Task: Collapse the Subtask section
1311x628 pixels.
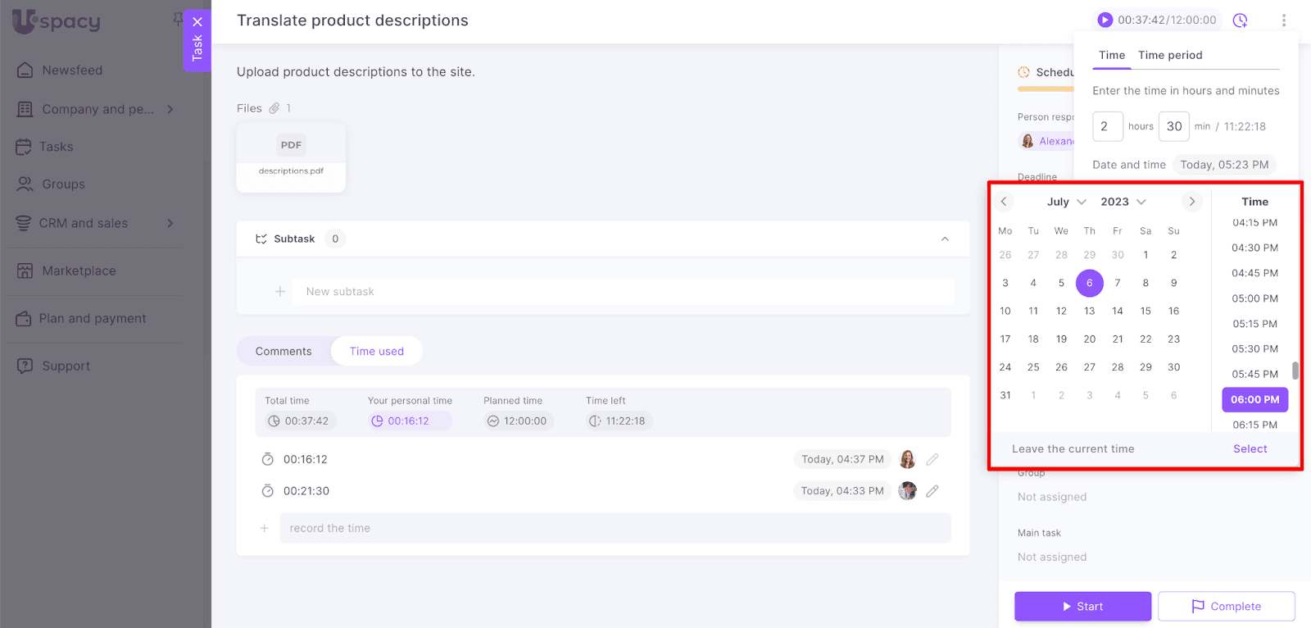Action: 945,239
